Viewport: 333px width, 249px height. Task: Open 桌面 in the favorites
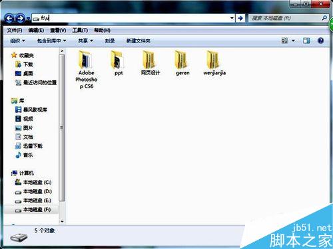(x=24, y=74)
